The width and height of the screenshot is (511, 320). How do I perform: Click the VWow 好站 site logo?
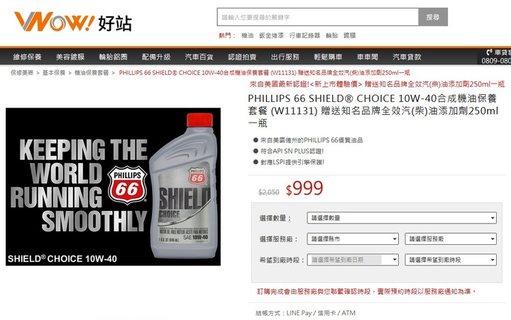73,22
